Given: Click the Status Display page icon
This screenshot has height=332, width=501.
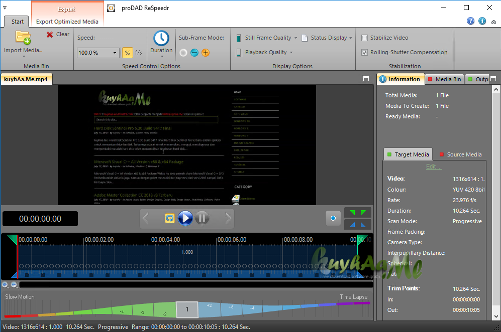Looking at the screenshot, I should click(x=305, y=38).
